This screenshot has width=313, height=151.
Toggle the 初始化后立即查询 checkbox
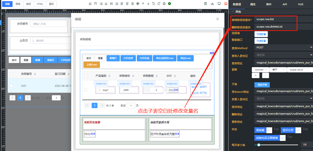point(283,138)
